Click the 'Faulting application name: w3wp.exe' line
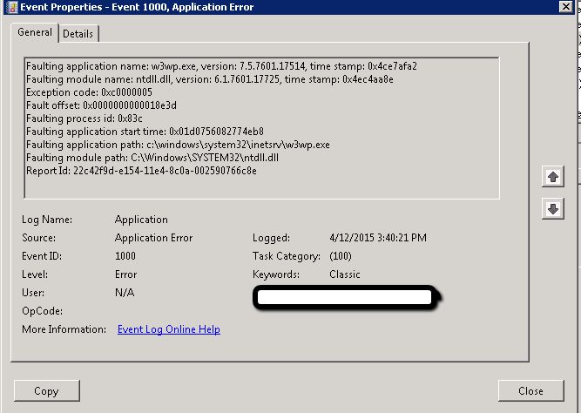Viewport: 581px width, 413px height. 221,66
